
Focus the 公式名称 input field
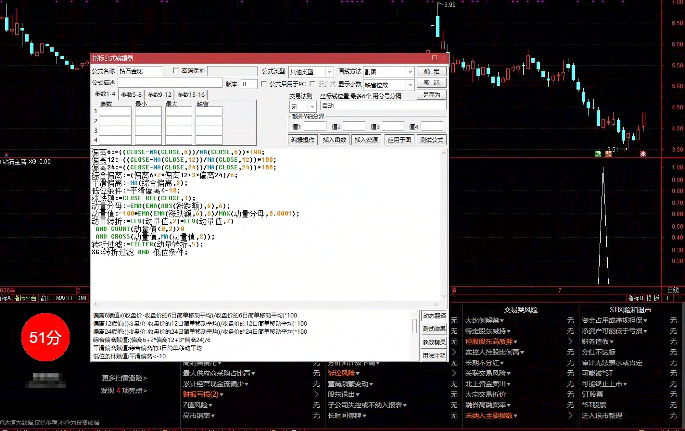pos(140,71)
